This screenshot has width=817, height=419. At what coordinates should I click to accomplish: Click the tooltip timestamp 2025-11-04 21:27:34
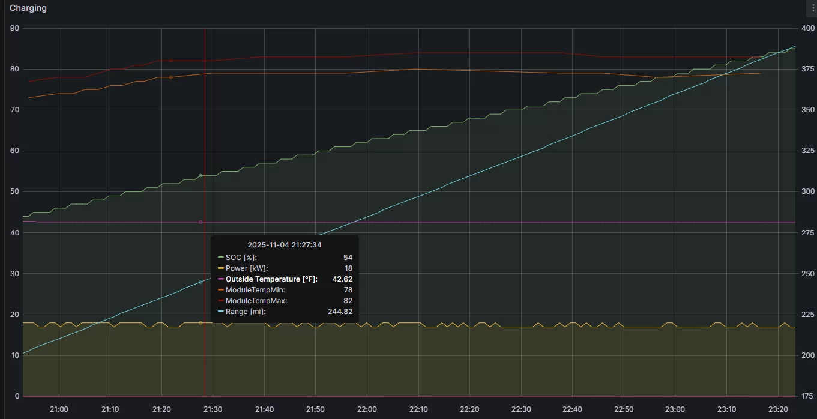[285, 245]
